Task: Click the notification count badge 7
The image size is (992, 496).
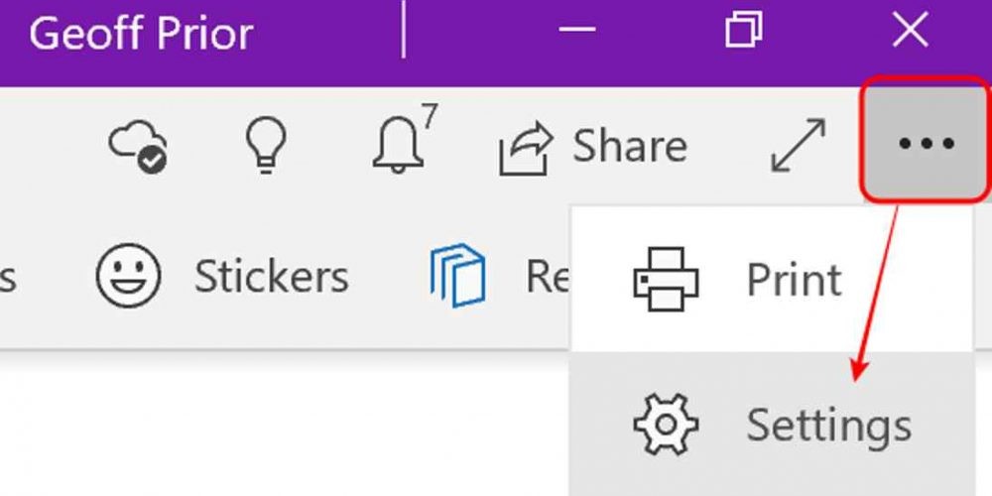Action: (430, 116)
